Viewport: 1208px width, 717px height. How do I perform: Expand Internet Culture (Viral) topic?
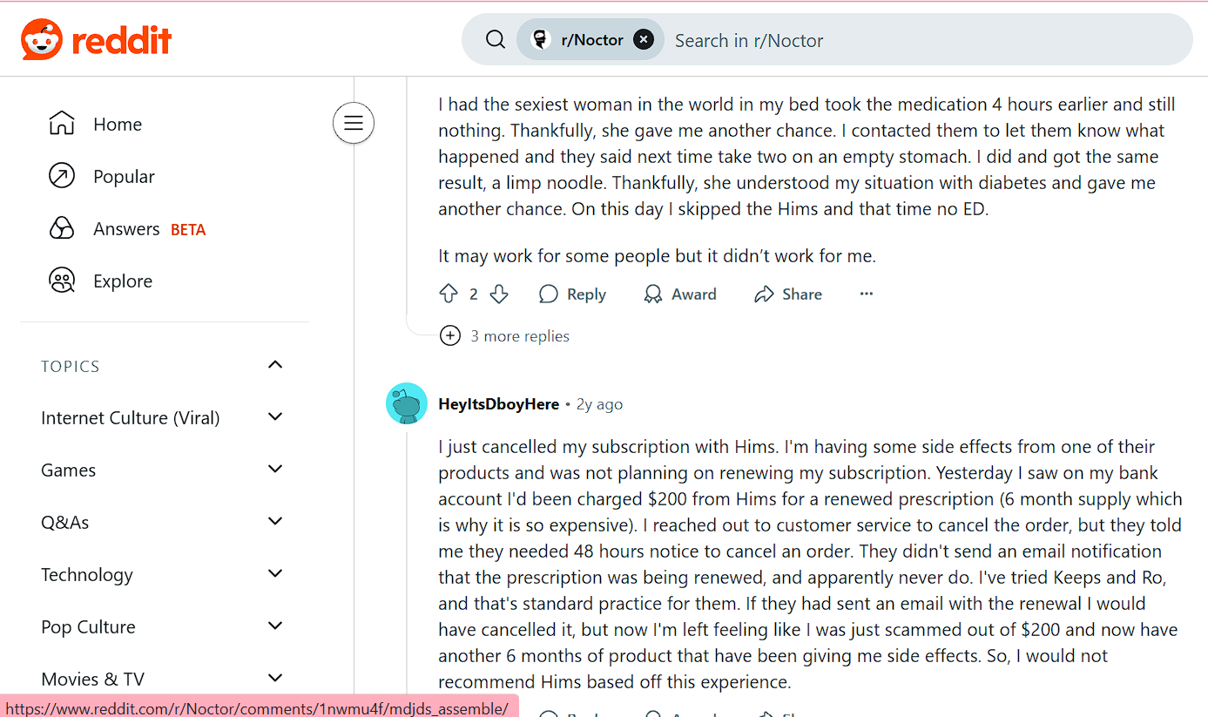(x=275, y=417)
